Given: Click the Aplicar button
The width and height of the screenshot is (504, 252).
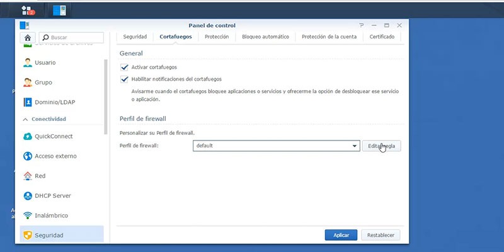Looking at the screenshot, I should pyautogui.click(x=341, y=235).
